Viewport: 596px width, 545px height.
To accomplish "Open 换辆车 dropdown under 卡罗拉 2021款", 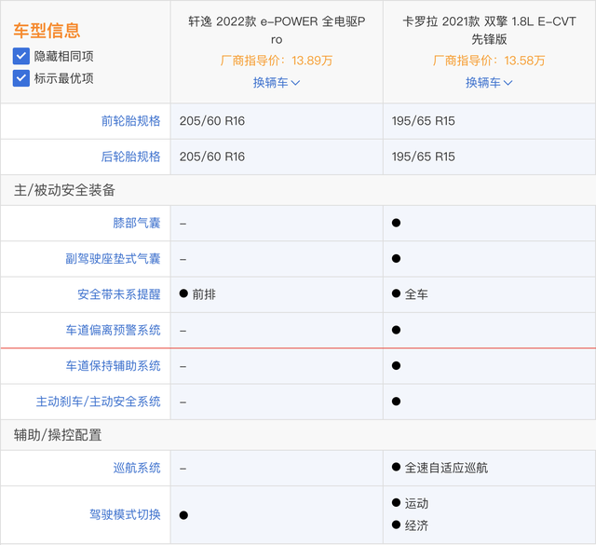I will click(x=489, y=83).
